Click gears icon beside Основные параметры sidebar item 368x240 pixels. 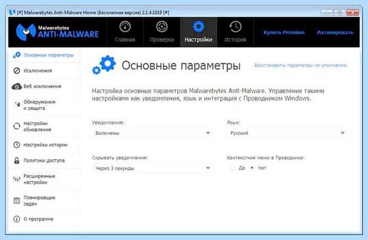coord(17,55)
